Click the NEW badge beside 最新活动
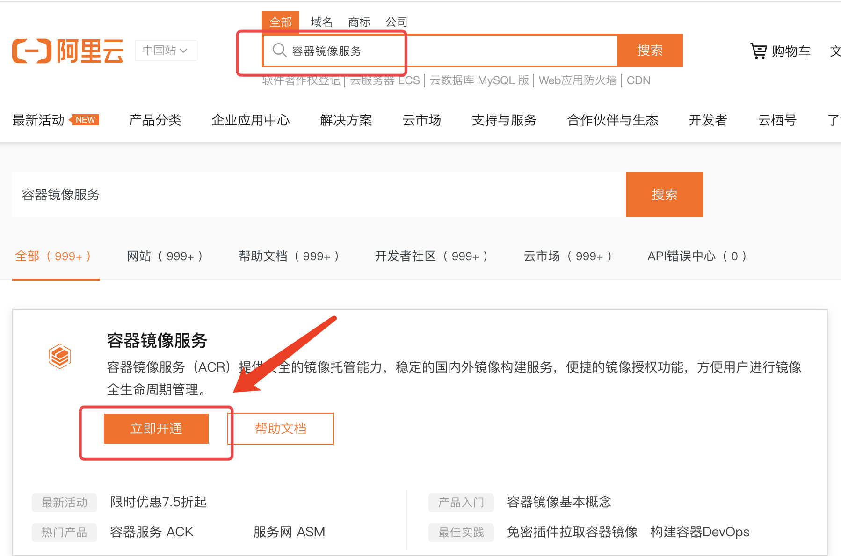This screenshot has width=841, height=556. coord(84,120)
